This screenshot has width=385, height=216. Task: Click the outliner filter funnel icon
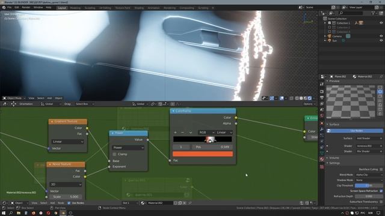(373, 13)
